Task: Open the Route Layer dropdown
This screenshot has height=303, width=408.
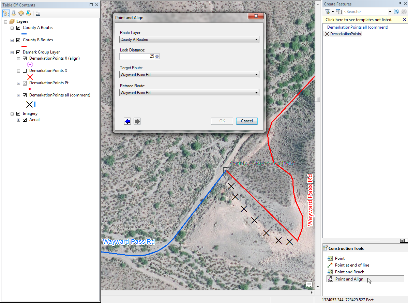Action: 189,40
